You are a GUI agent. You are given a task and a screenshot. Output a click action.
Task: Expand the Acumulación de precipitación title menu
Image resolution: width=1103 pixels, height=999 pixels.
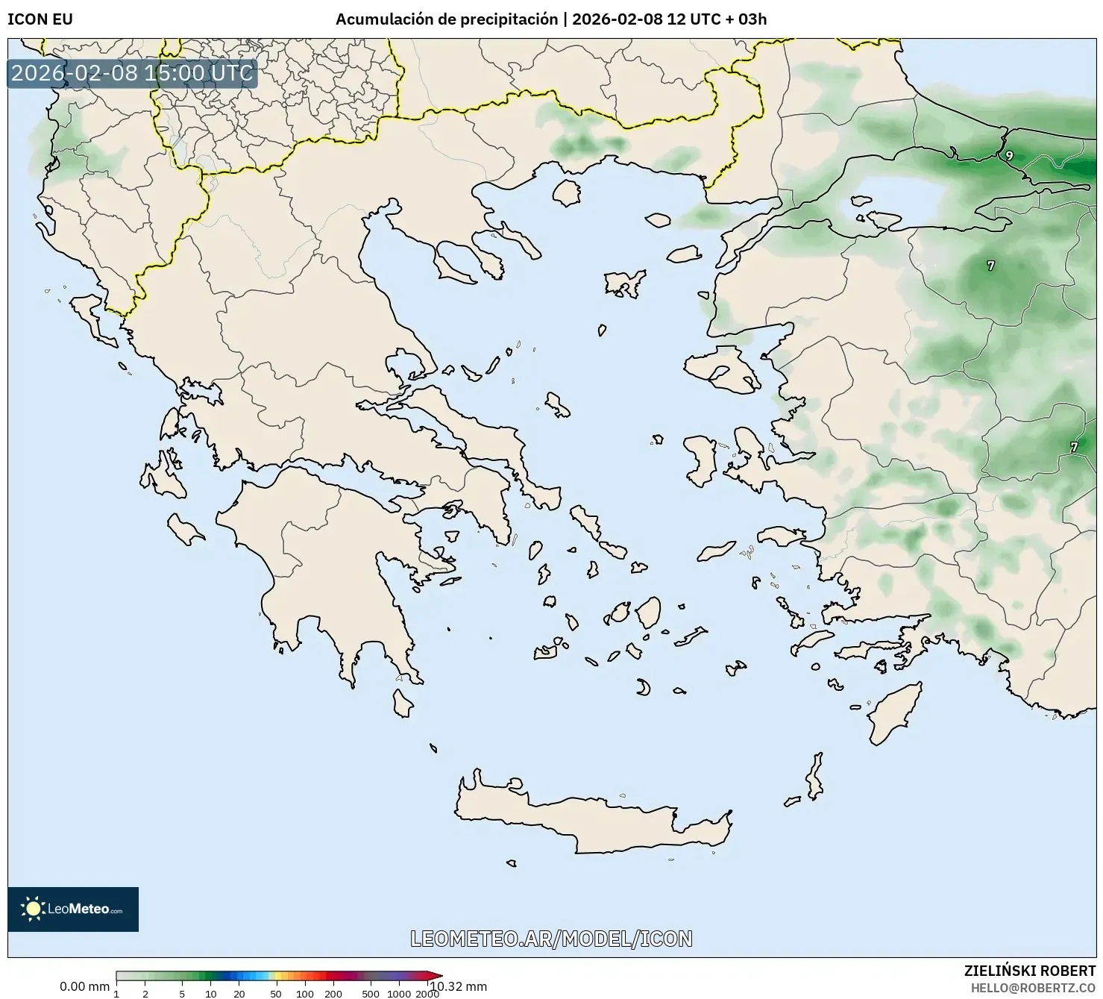tap(446, 19)
